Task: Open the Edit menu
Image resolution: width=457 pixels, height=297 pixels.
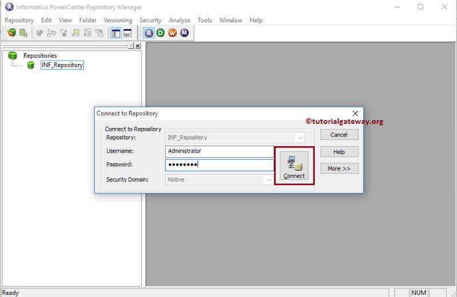Action: pos(46,20)
